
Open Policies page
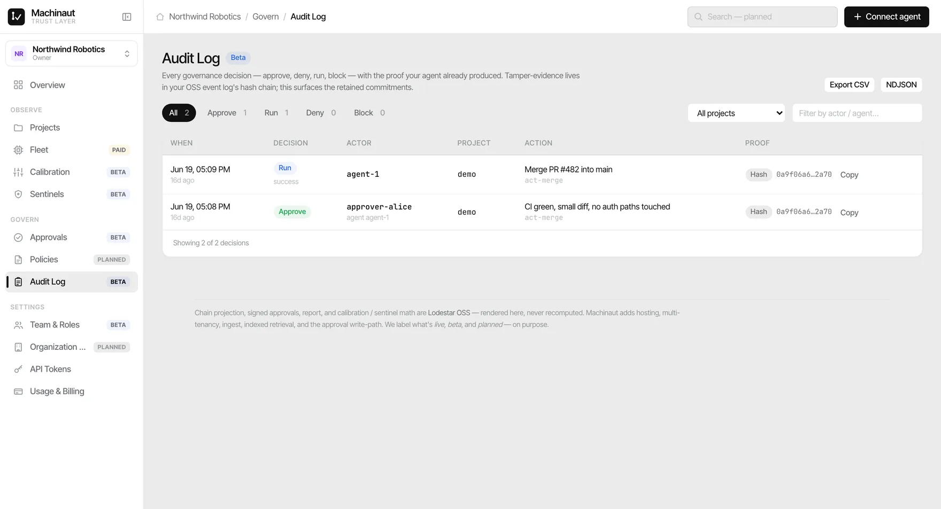click(x=72, y=260)
